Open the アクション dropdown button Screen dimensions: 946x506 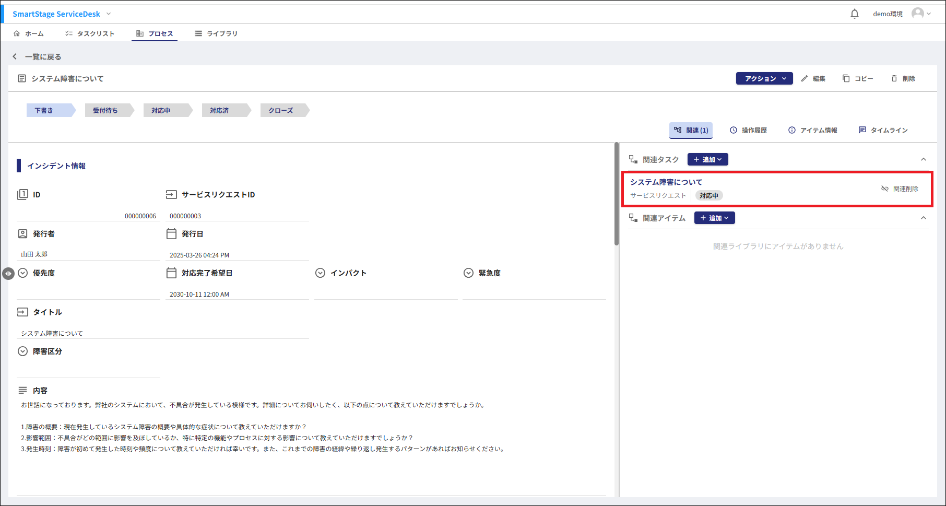click(x=764, y=78)
